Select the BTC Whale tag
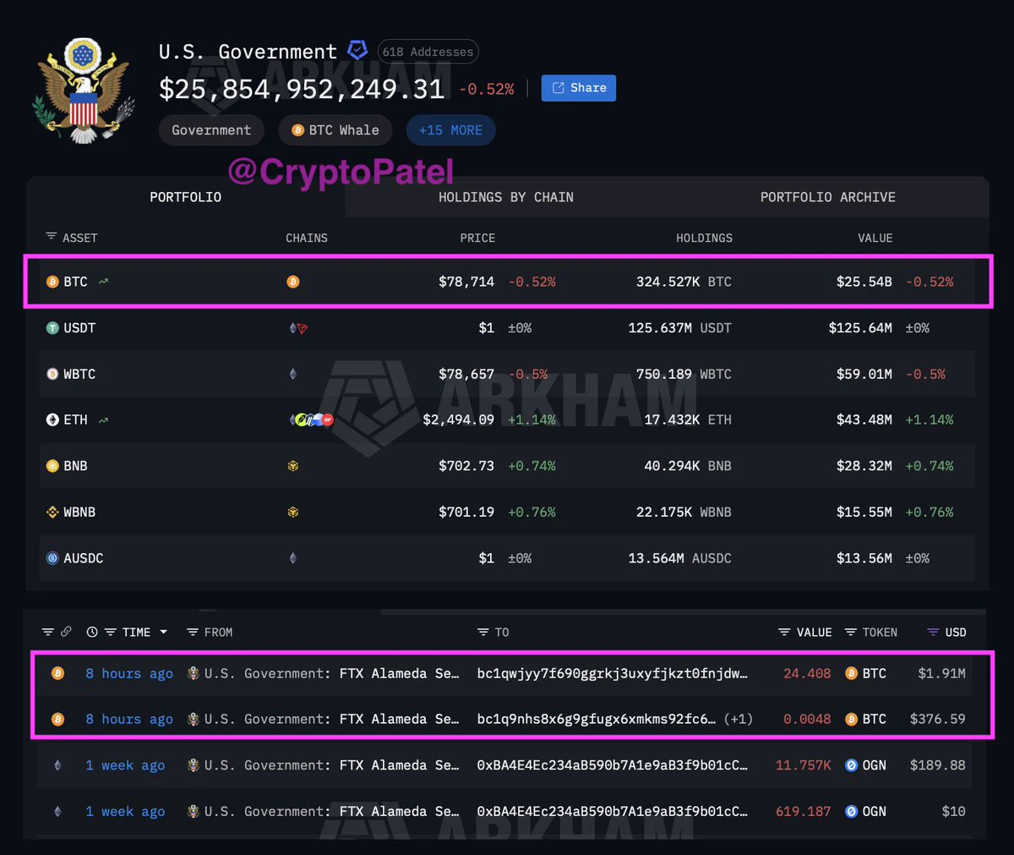Screen dimensions: 1014x855 [335, 130]
